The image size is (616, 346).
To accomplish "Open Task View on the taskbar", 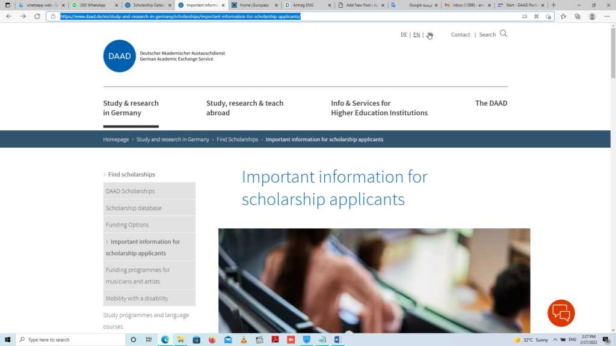I will point(149,340).
